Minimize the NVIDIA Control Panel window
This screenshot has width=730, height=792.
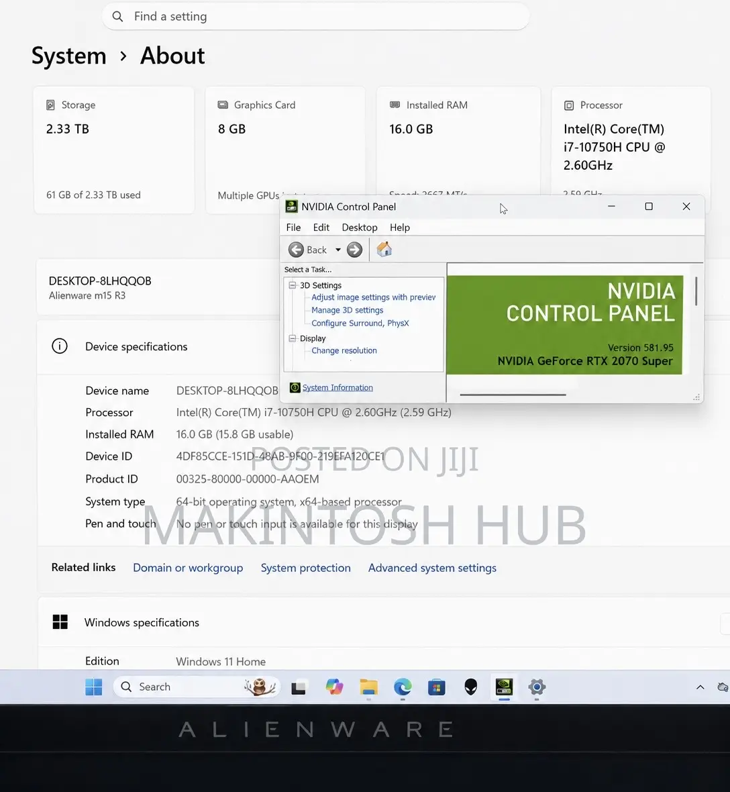(x=611, y=207)
